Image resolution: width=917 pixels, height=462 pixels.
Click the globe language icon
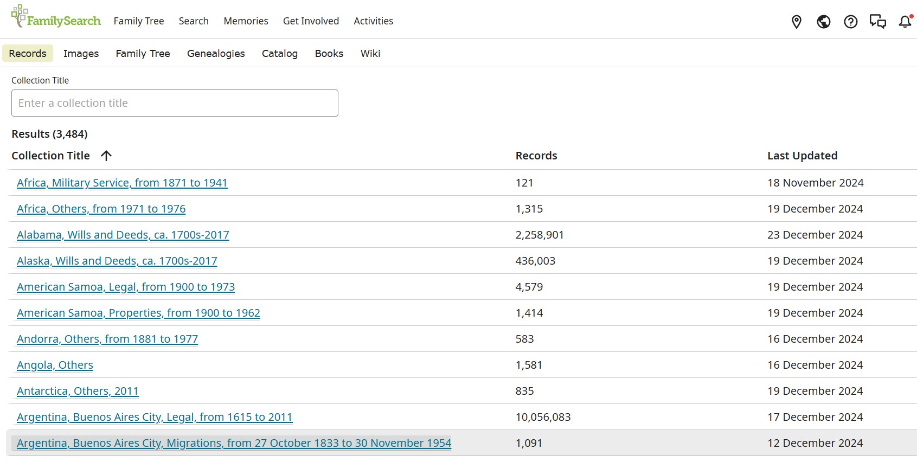click(823, 22)
